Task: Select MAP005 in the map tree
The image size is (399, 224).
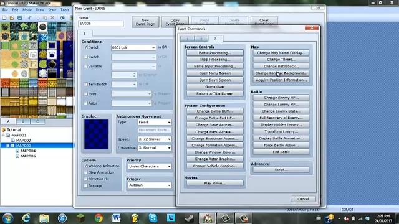Action: tap(28, 156)
